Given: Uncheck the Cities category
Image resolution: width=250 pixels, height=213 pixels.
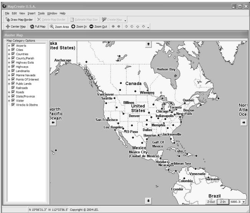Looking at the screenshot, I should coord(13,50).
